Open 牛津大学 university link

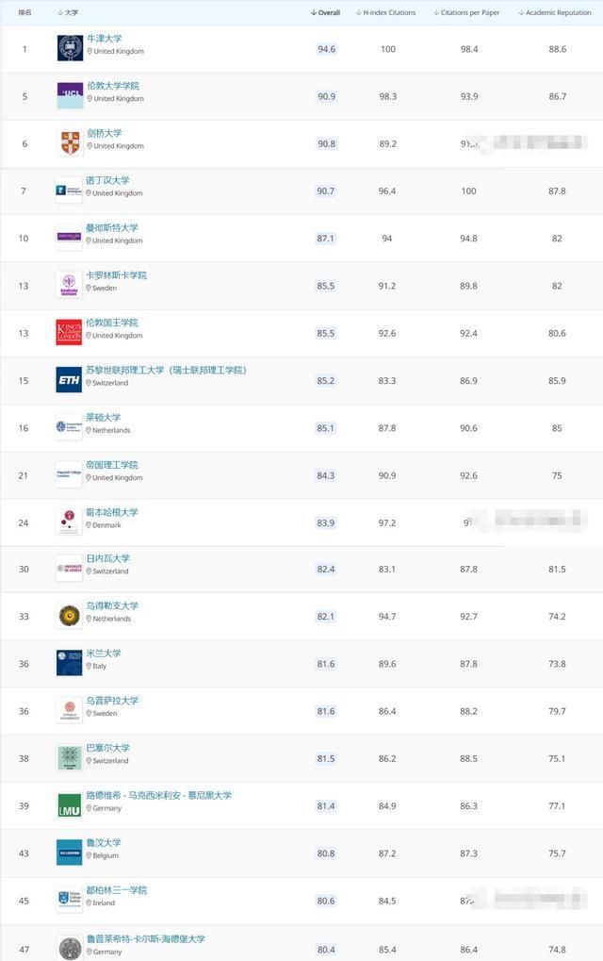(104, 39)
